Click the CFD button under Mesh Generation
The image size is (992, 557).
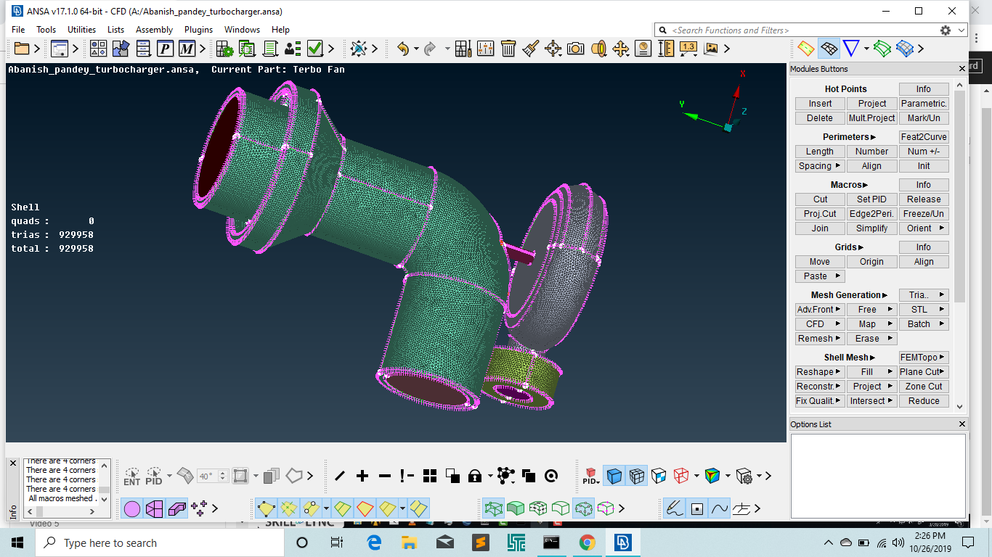[819, 323]
